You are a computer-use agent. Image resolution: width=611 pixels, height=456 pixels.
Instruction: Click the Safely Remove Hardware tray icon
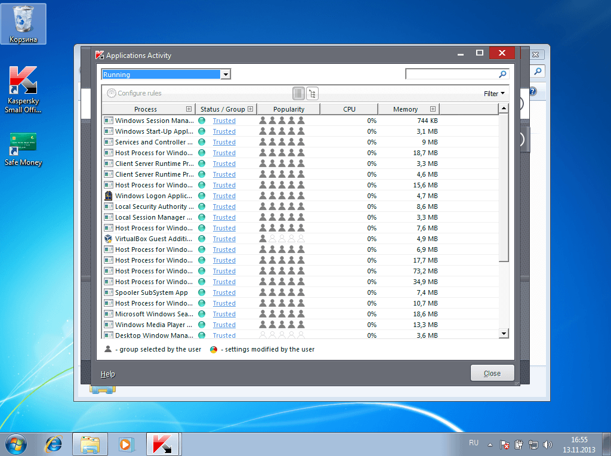coord(519,444)
